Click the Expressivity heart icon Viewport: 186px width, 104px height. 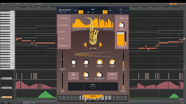59,18
